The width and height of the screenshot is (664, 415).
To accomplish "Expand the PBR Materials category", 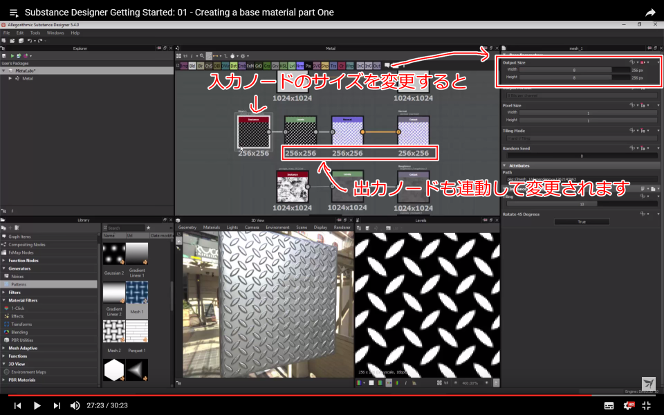I will click(4, 380).
